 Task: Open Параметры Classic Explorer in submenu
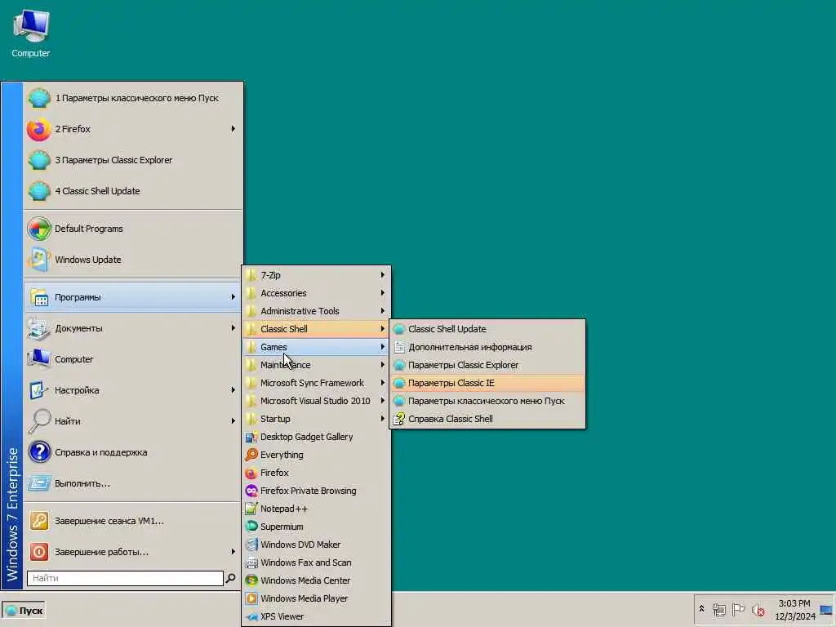coord(487,365)
